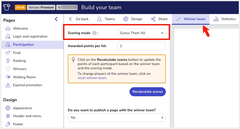Click the Recalculate scores button

pyautogui.click(x=148, y=92)
